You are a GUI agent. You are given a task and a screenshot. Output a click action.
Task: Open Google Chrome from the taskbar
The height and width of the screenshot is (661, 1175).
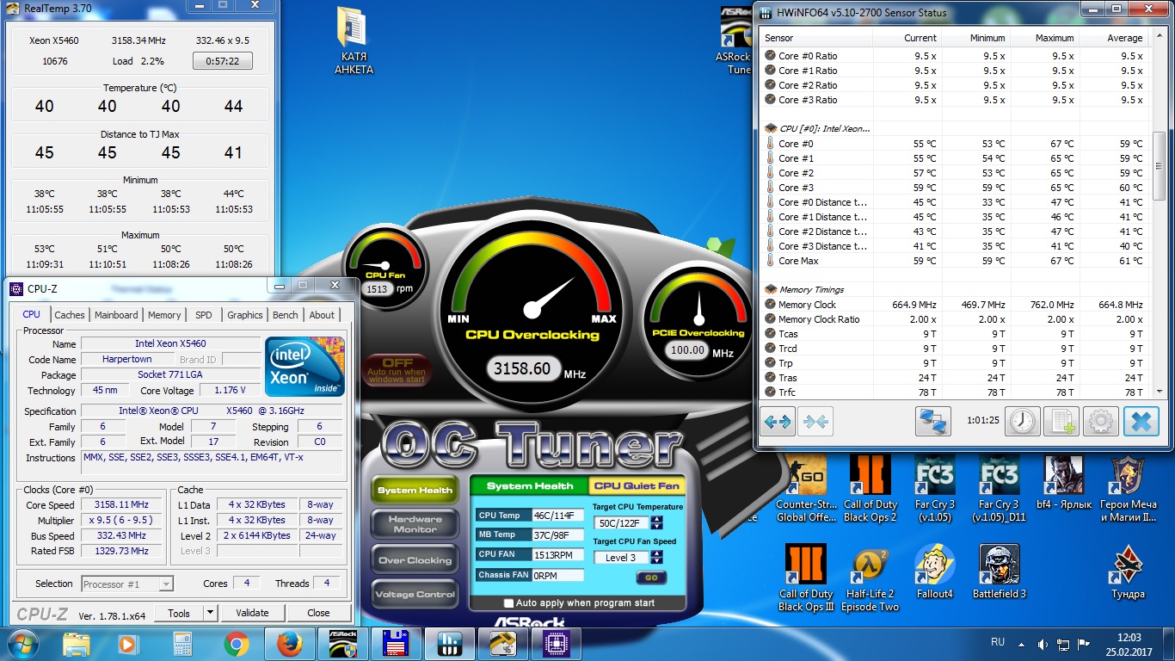(237, 644)
